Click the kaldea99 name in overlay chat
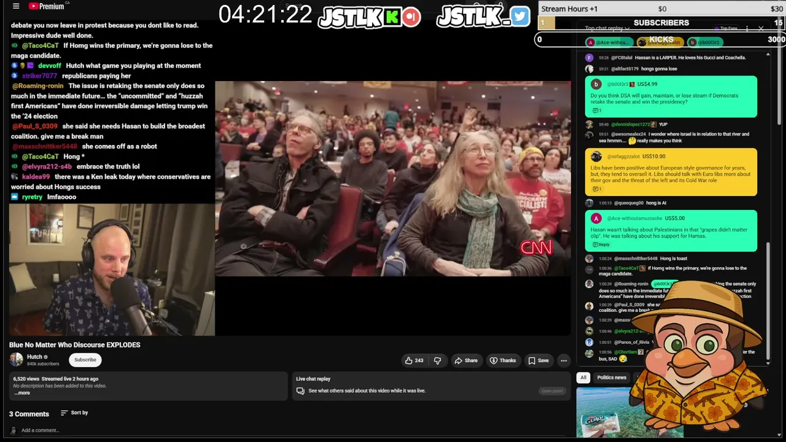This screenshot has width=786, height=442. click(x=36, y=177)
